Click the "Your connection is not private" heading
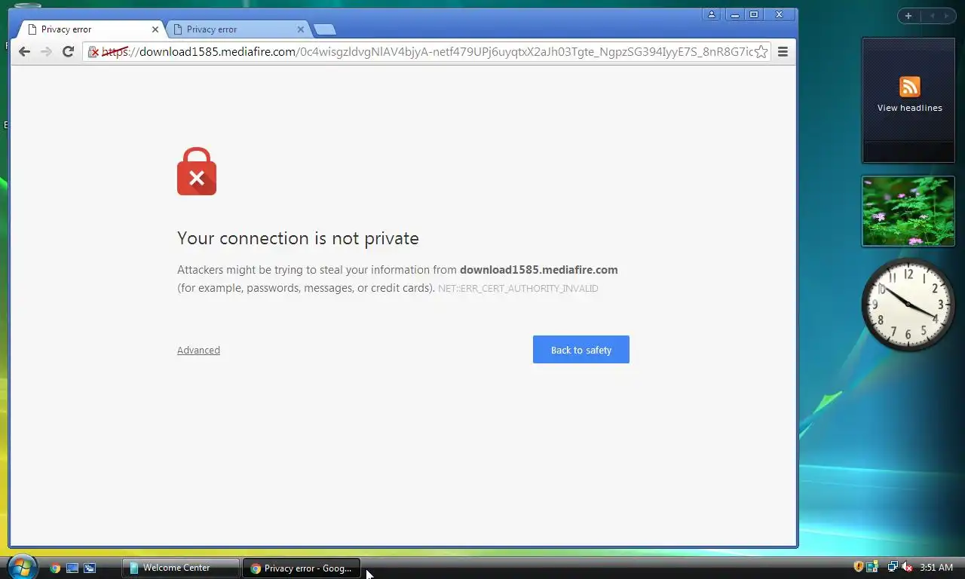 [298, 238]
